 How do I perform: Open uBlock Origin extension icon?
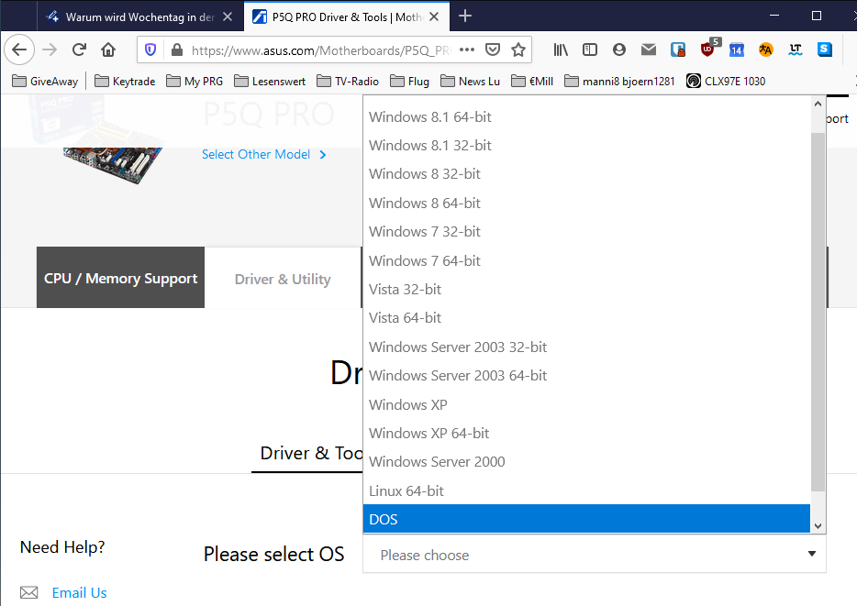tap(709, 48)
